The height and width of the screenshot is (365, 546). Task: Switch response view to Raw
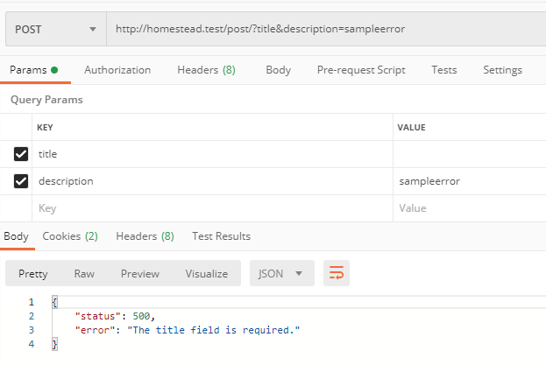pos(84,273)
